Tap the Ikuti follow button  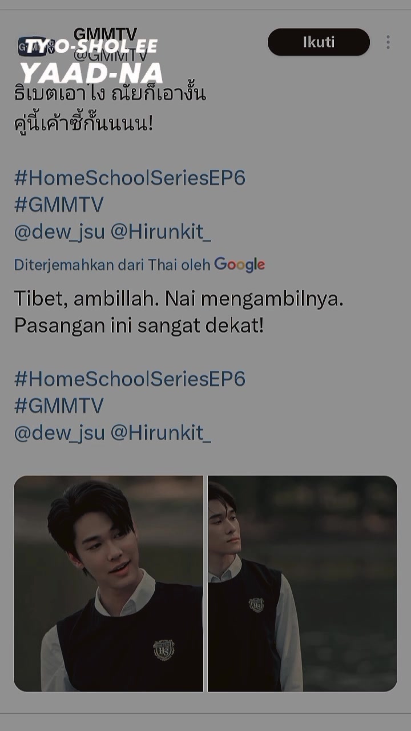319,42
